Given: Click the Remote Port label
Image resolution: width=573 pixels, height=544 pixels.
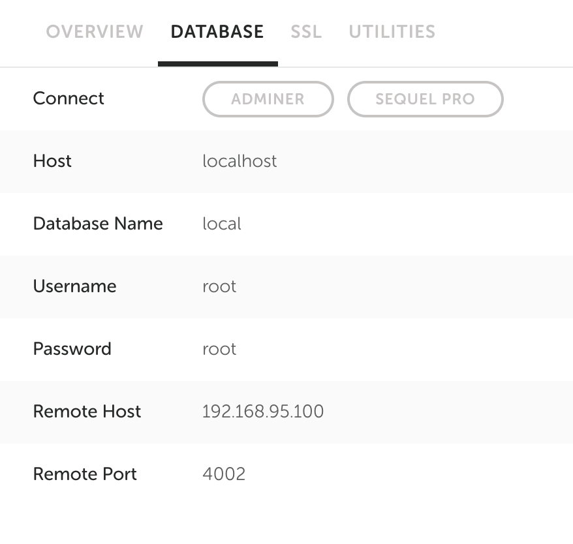Looking at the screenshot, I should coord(85,474).
